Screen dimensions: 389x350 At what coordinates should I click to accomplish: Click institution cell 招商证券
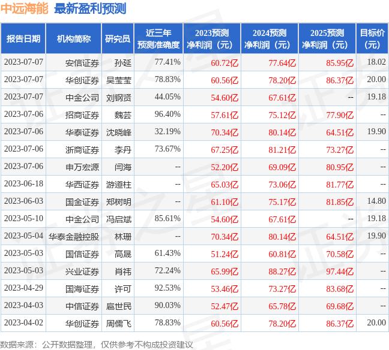[82, 115]
